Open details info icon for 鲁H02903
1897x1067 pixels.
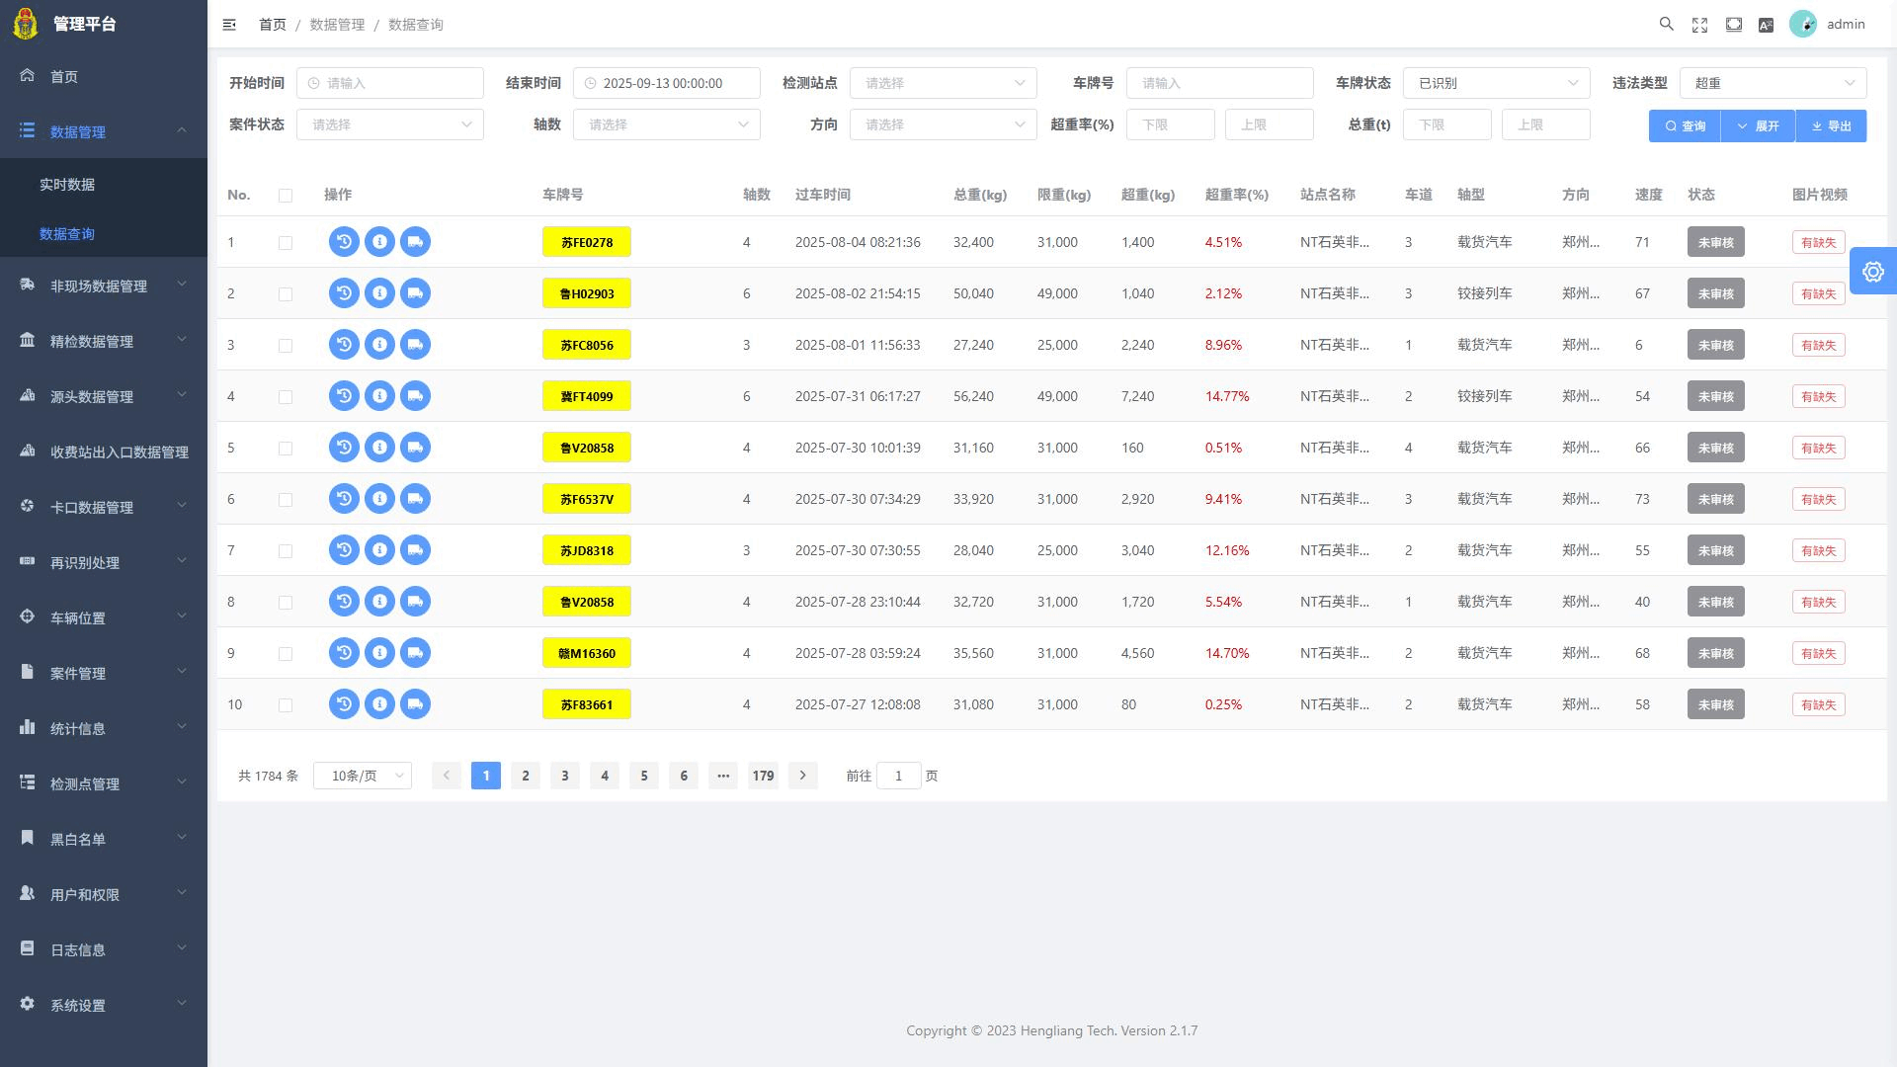click(379, 292)
